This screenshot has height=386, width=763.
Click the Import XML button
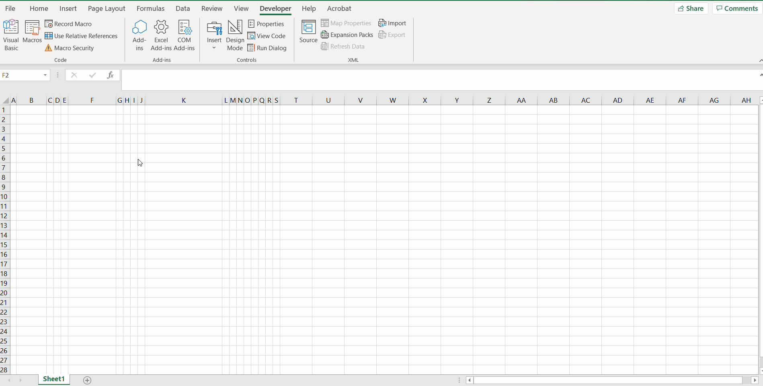pos(392,23)
